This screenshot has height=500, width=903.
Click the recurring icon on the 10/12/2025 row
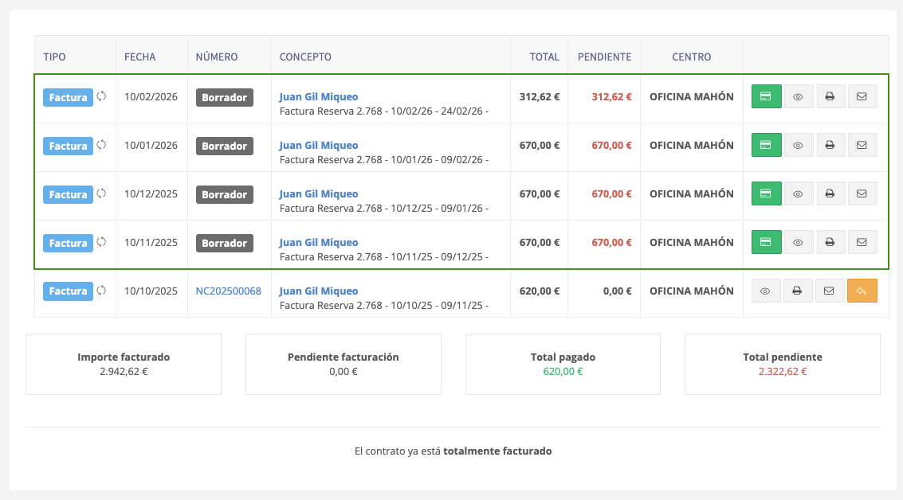(101, 193)
